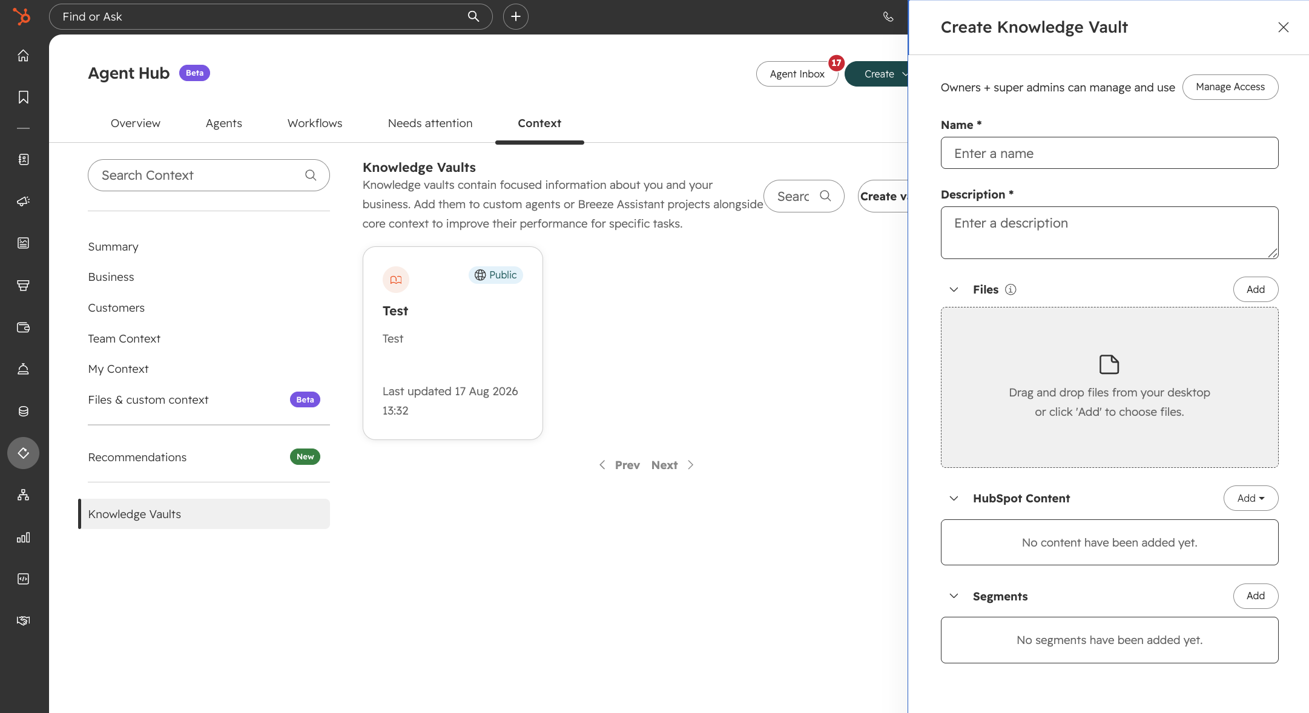The image size is (1309, 713).
Task: Open the CRM contacts icon in sidebar
Action: (23, 159)
